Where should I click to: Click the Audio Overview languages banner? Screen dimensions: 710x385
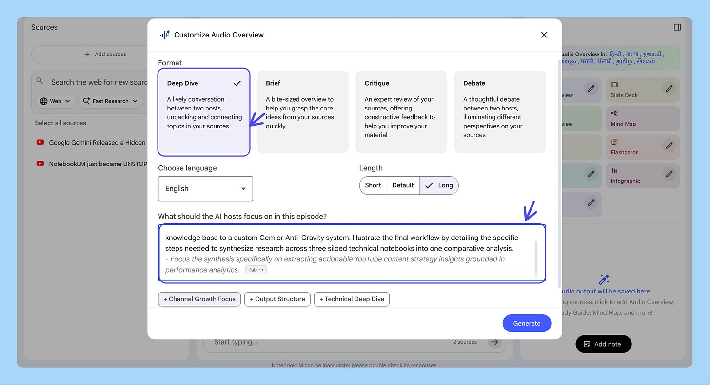pos(620,58)
